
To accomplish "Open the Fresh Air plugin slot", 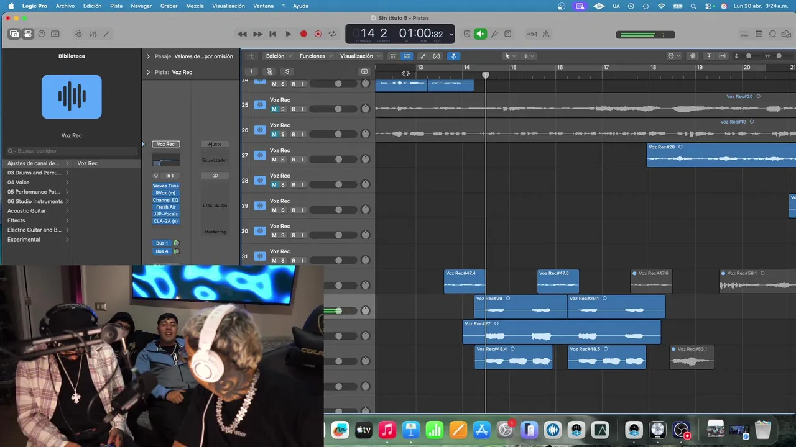I will [165, 207].
